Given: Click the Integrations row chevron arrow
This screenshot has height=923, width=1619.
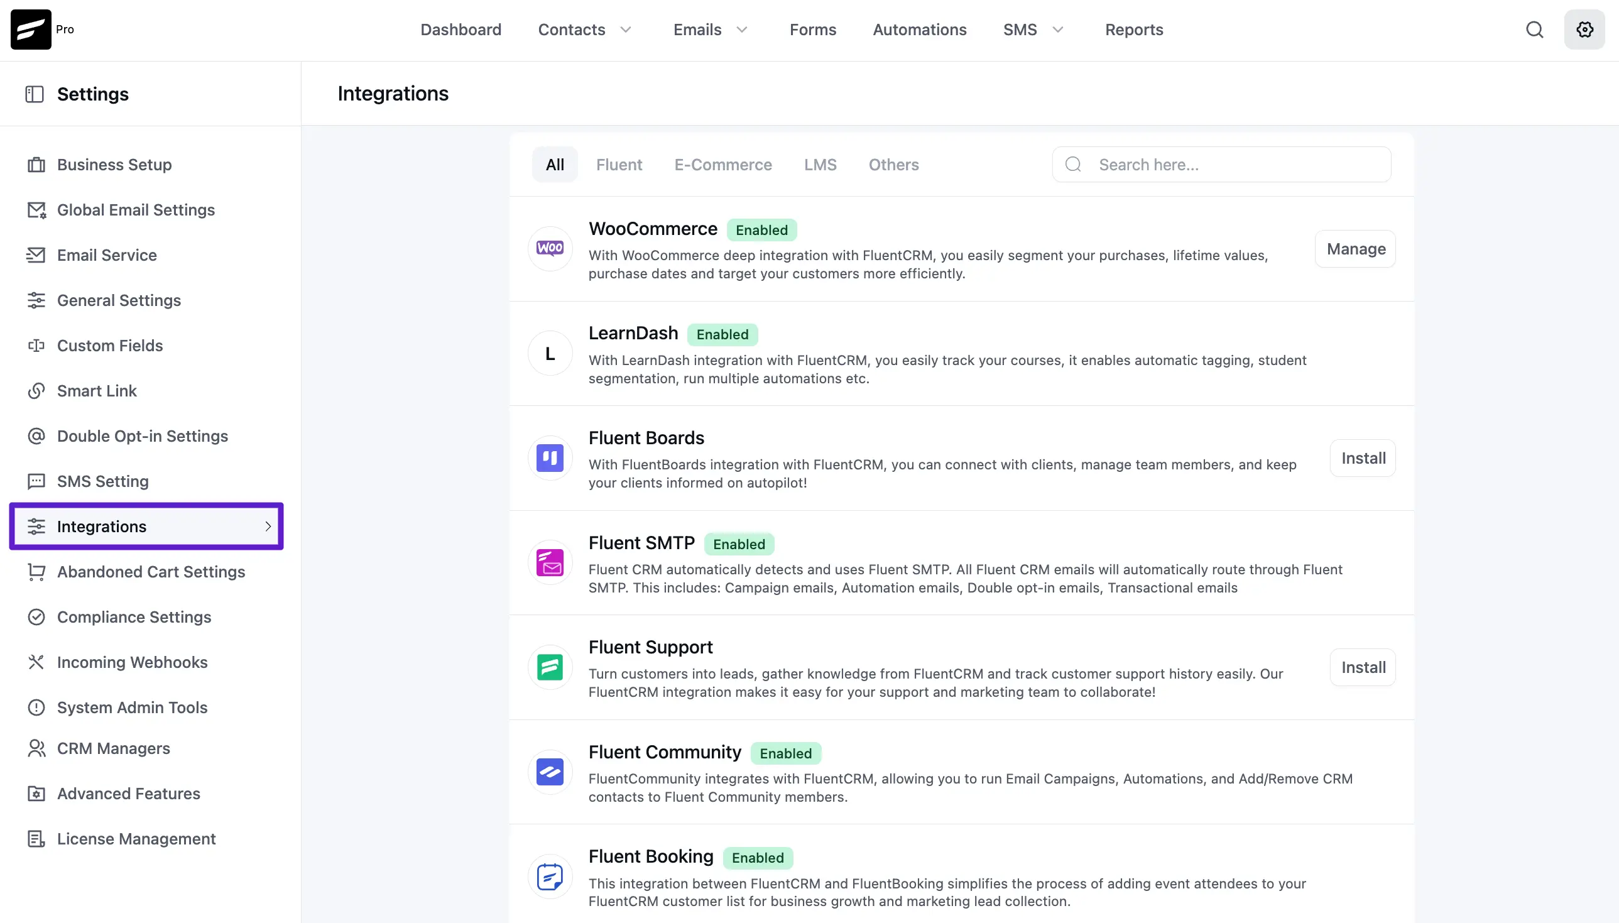Looking at the screenshot, I should (268, 526).
